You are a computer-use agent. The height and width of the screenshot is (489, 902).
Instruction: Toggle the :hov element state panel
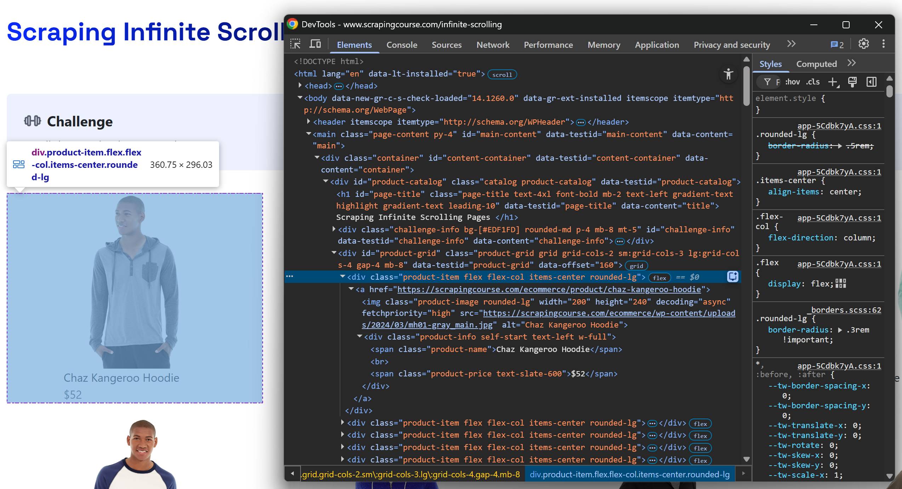(792, 82)
